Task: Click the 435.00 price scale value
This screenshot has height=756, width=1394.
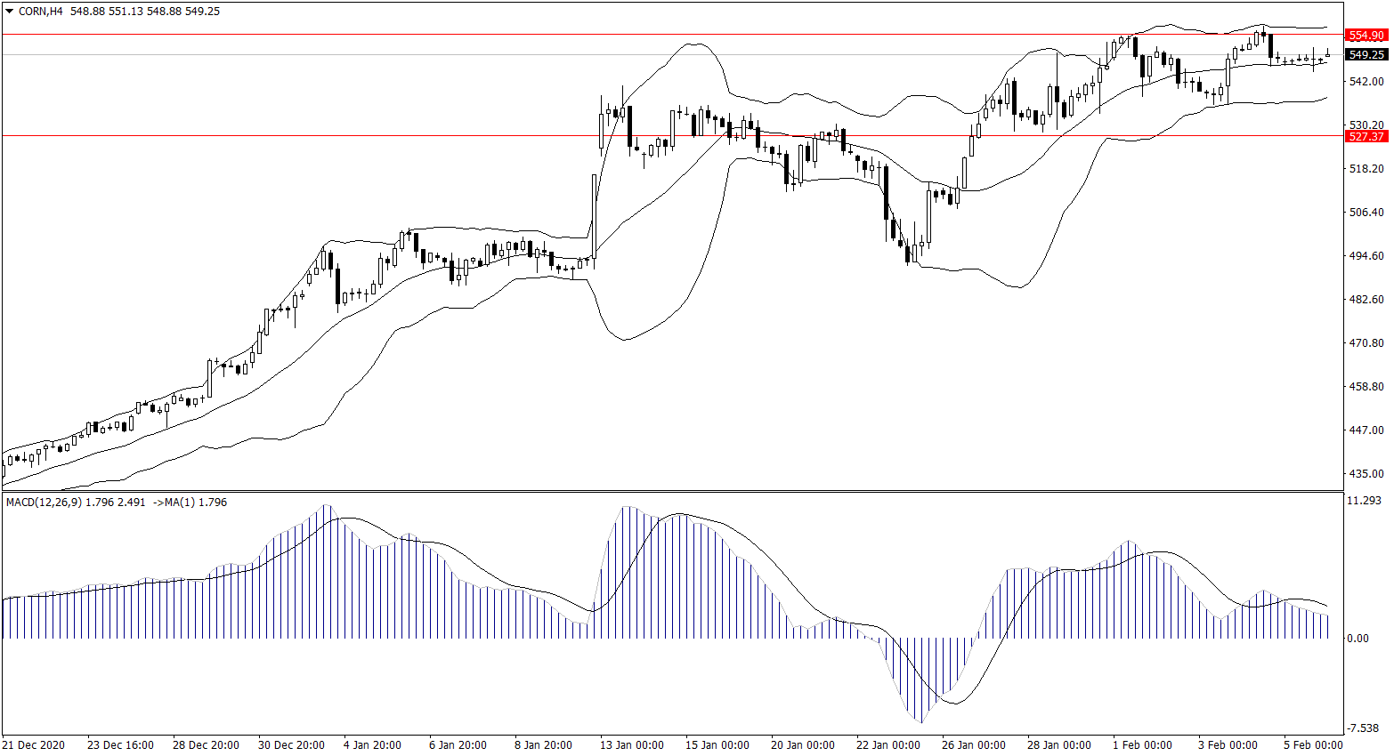Action: (x=1366, y=474)
